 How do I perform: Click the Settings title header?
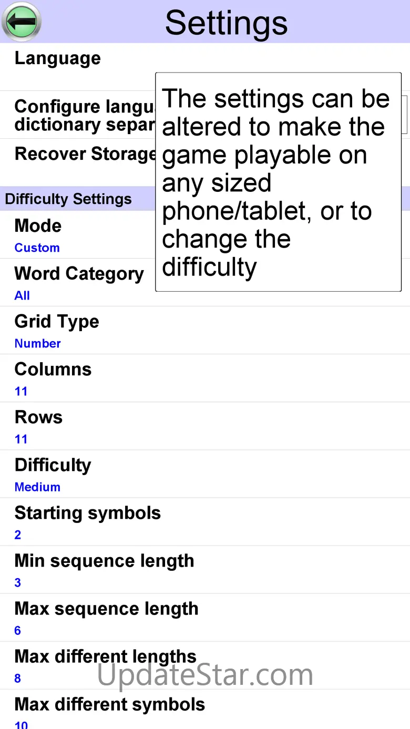coord(226,22)
